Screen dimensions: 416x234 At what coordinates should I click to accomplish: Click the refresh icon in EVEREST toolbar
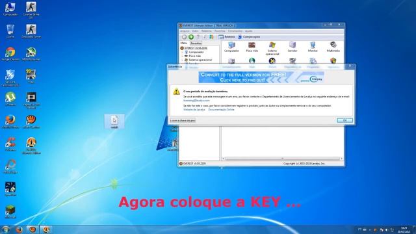point(205,37)
